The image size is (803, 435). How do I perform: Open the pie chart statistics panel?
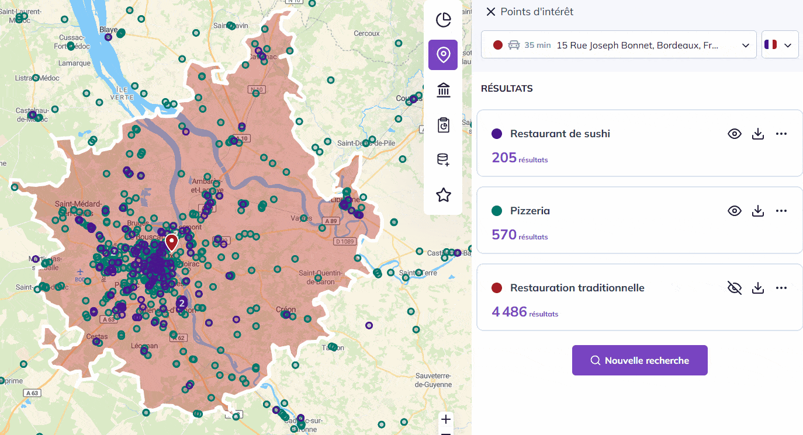(x=444, y=20)
